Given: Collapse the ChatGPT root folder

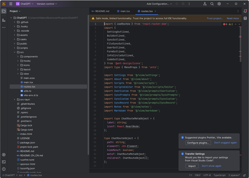Looking at the screenshot, I should click(11, 18).
